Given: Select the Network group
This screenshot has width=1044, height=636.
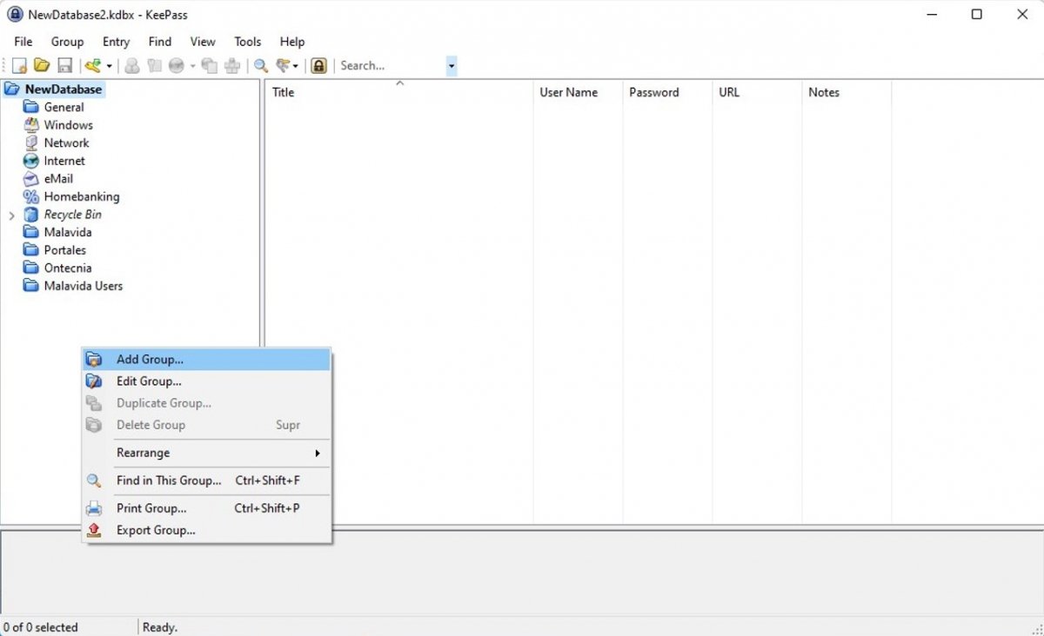Looking at the screenshot, I should click(67, 142).
